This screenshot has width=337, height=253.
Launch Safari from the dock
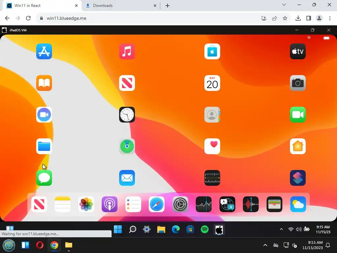tap(157, 204)
